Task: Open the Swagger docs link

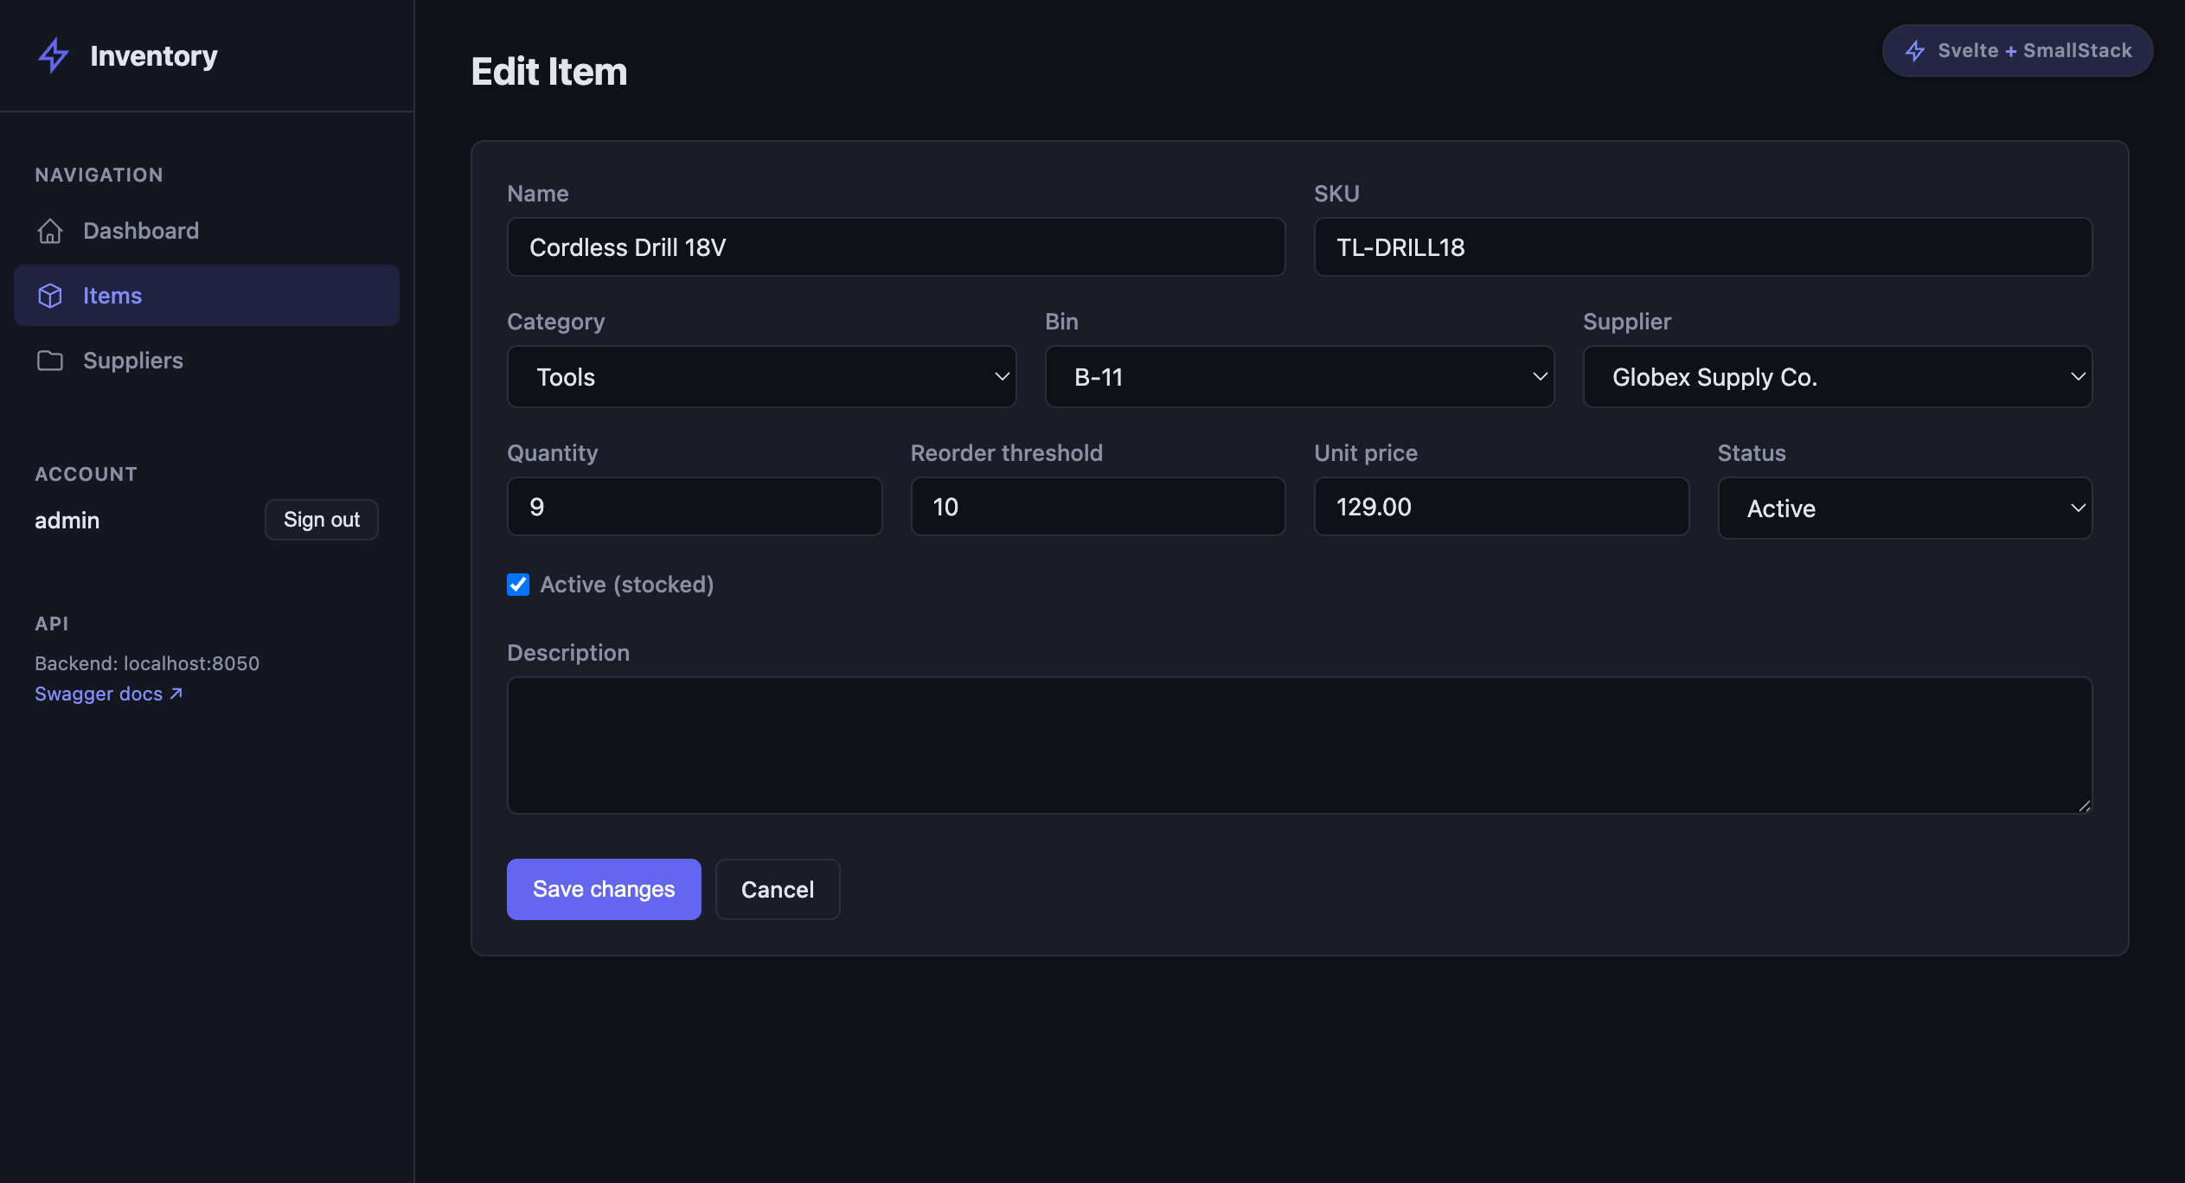Action: (109, 694)
